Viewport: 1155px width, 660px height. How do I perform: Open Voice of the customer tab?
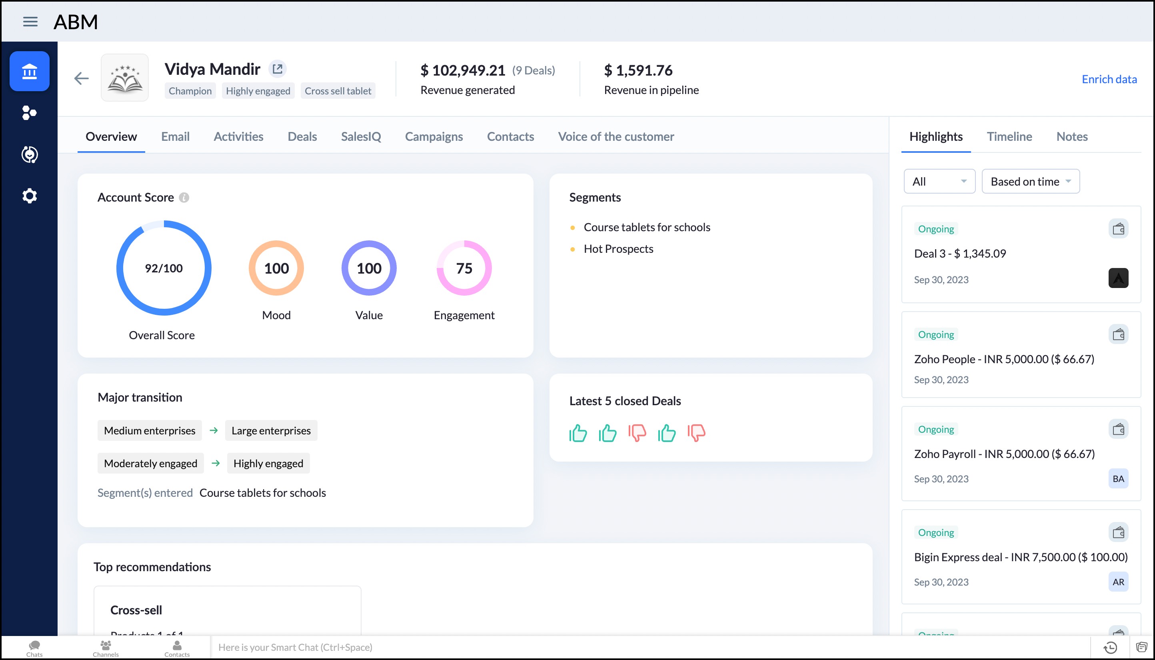[616, 136]
